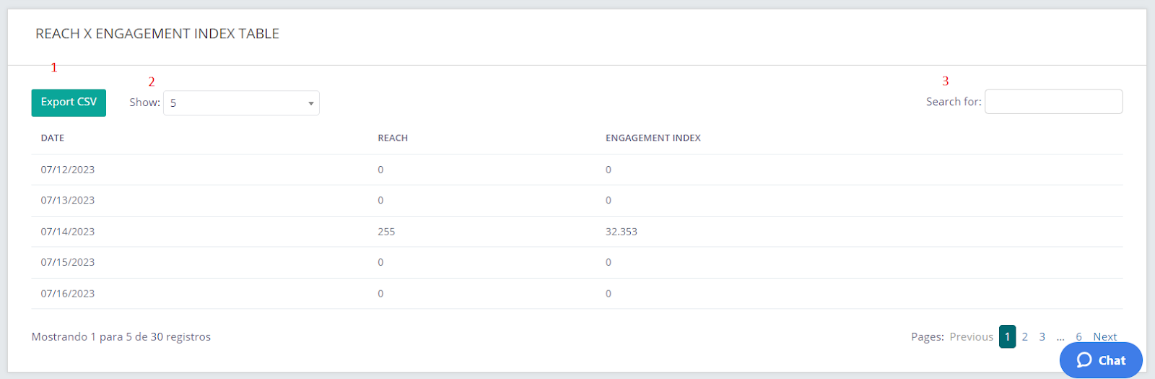
Task: Select the 07/14/2023 row
Action: 577,232
